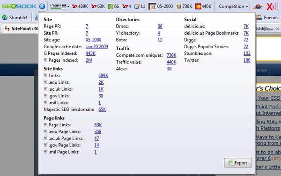The height and width of the screenshot is (176, 281).
Task: Open Compete.com uniques 738K link
Action: point(171,55)
